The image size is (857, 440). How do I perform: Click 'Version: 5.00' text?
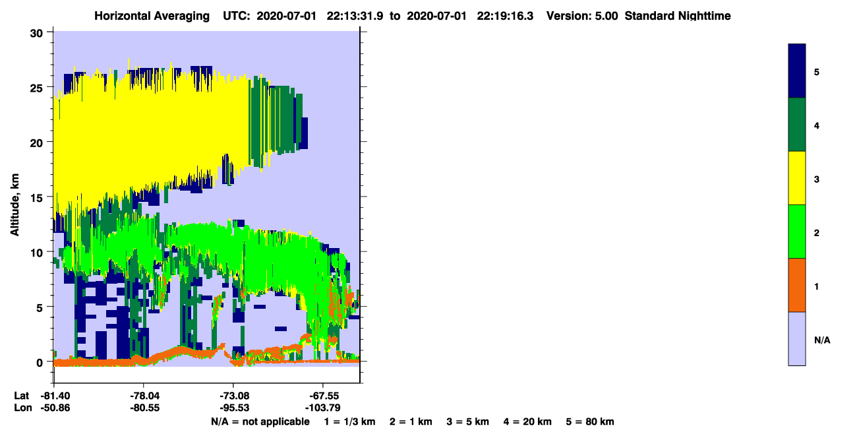[582, 16]
